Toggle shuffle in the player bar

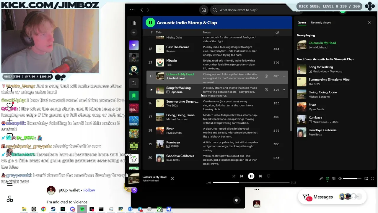[234, 176]
